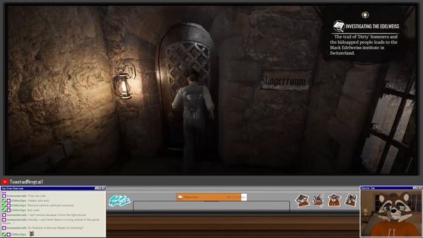Click the YouTube logo beside ToastedRingtail
This screenshot has height=238, width=423.
click(x=5, y=182)
